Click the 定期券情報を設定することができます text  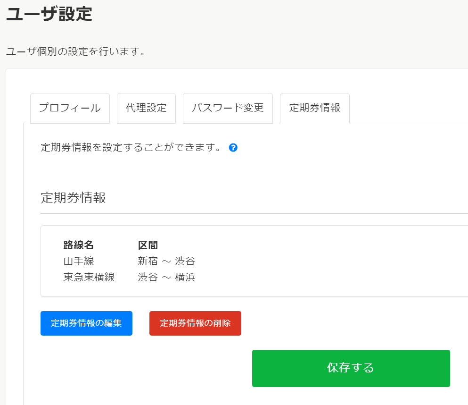tap(131, 147)
